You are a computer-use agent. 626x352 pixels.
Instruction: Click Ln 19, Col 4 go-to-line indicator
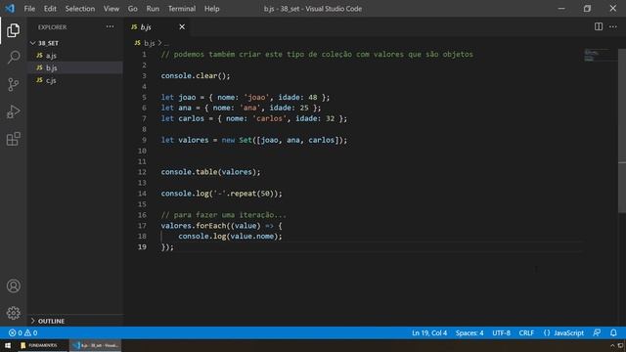pos(429,332)
